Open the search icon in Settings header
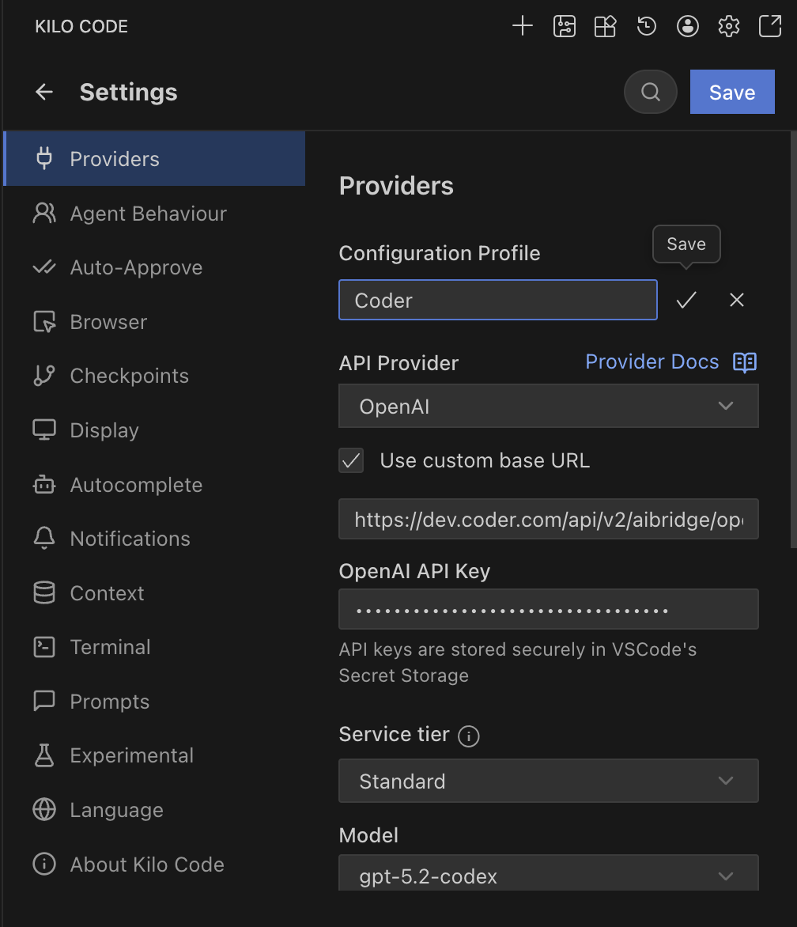The width and height of the screenshot is (797, 927). [650, 92]
